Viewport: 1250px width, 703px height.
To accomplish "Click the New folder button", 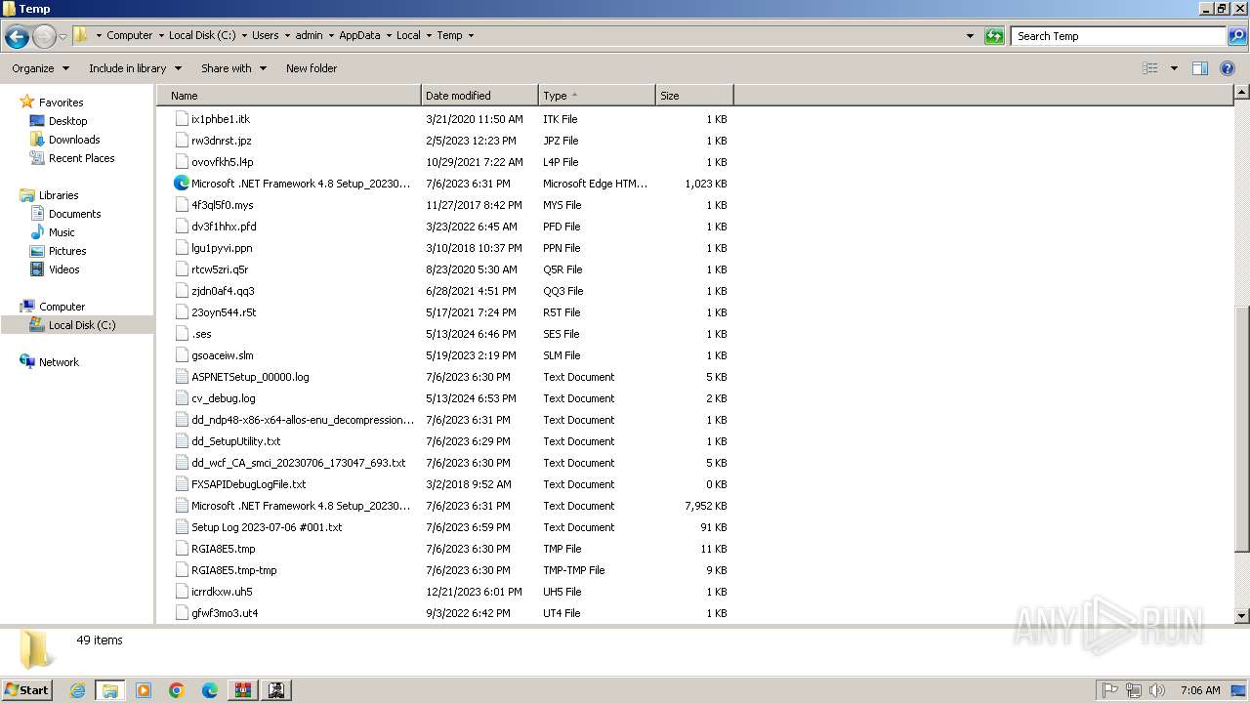I will click(312, 68).
